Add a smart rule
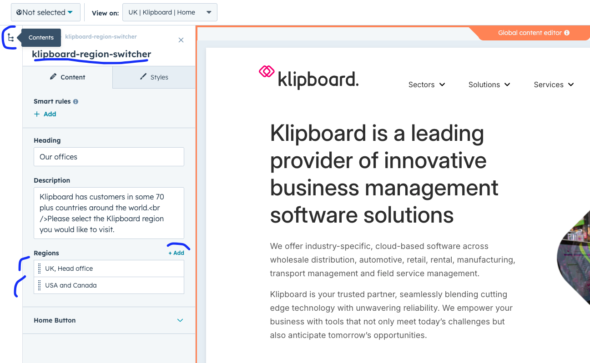This screenshot has width=590, height=363. point(45,114)
